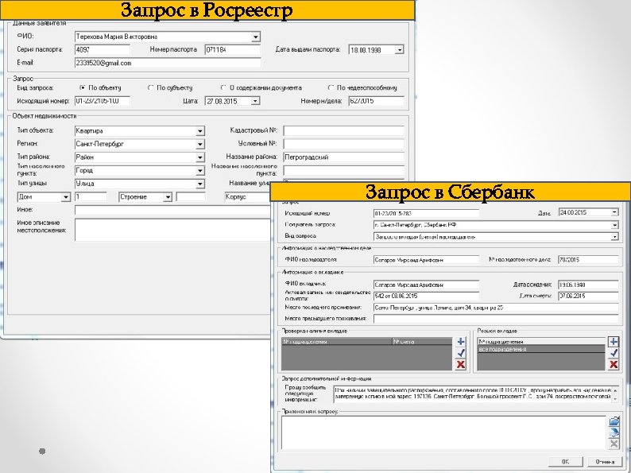
Task: Click the E-mail field with 2339520@gmail.com
Action: coord(168,64)
